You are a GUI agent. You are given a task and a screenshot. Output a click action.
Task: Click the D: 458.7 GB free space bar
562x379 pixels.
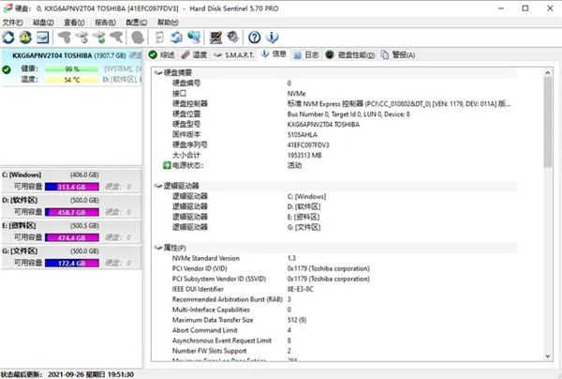pyautogui.click(x=72, y=212)
